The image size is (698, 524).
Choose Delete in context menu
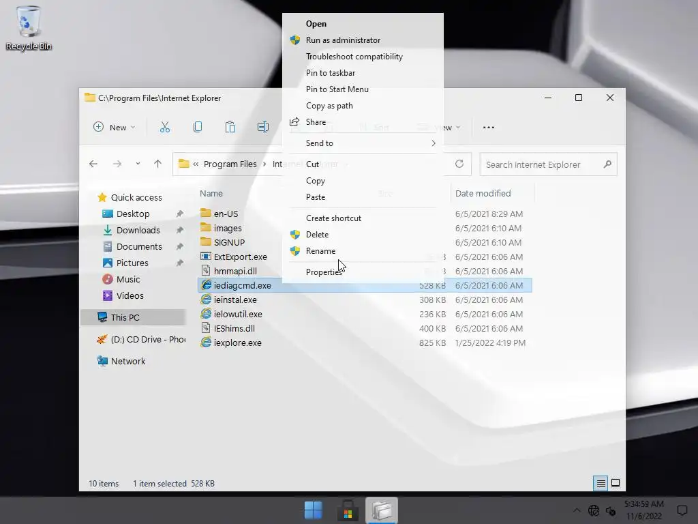coord(363,235)
